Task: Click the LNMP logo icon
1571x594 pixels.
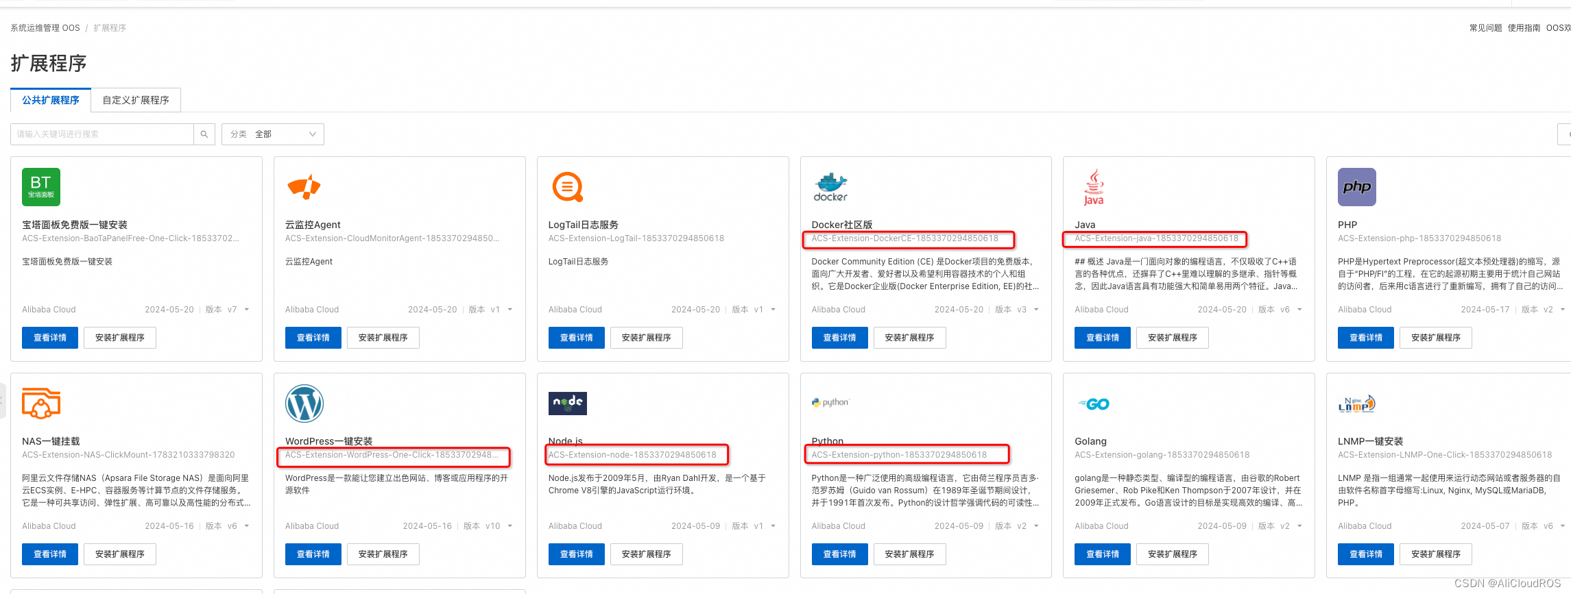Action: point(1357,404)
